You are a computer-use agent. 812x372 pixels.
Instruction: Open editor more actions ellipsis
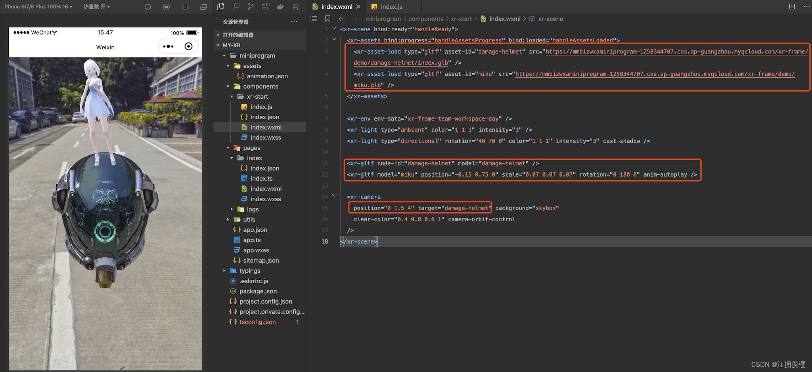[806, 6]
